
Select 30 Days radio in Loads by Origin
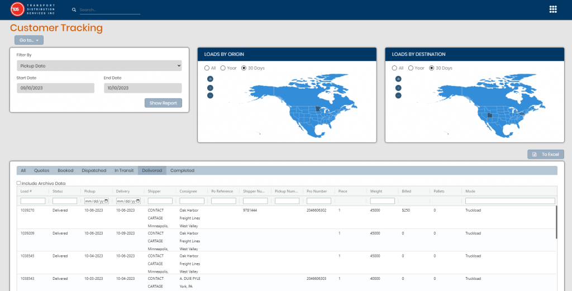tap(244, 68)
